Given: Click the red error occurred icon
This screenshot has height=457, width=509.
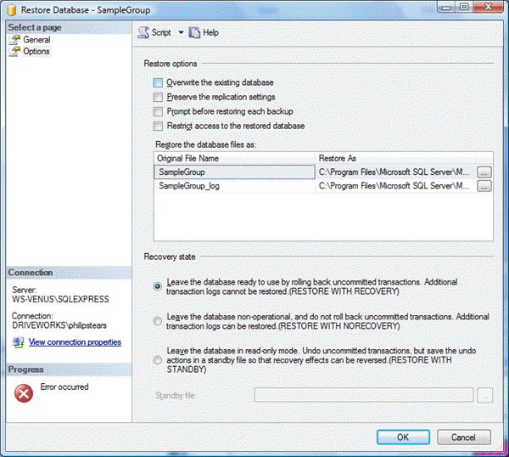Looking at the screenshot, I should [x=25, y=393].
